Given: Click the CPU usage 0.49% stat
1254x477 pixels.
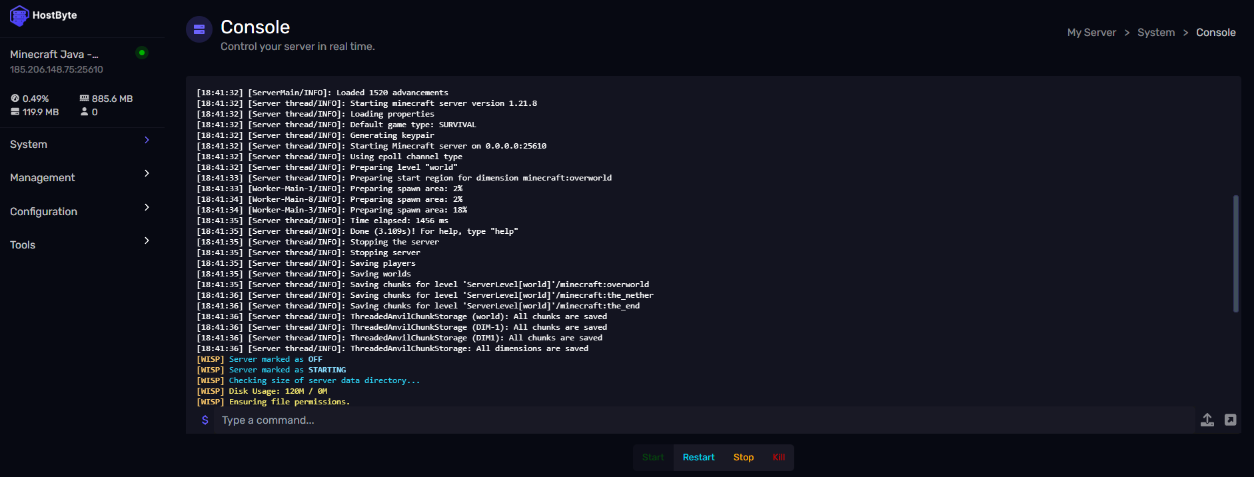Looking at the screenshot, I should pyautogui.click(x=30, y=99).
